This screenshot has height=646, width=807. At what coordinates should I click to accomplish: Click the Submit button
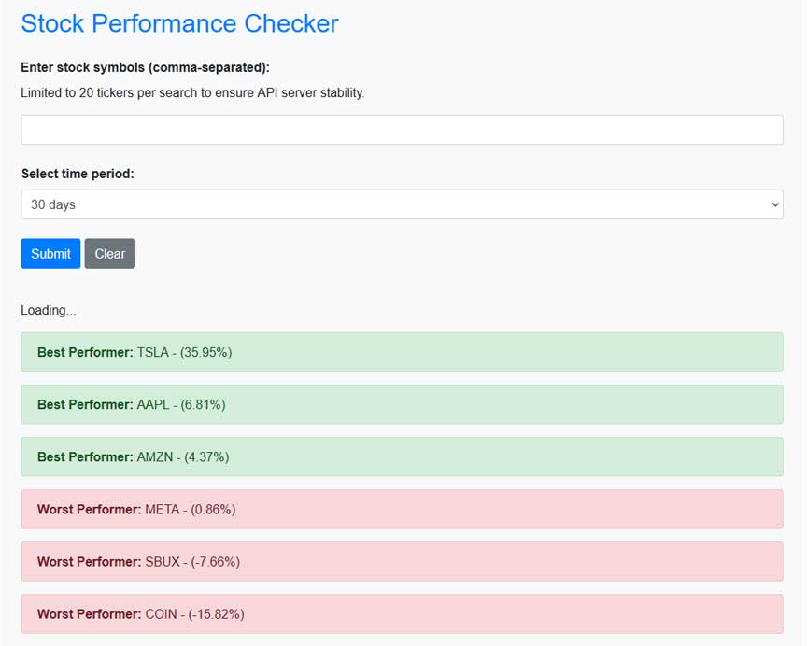[x=50, y=254]
